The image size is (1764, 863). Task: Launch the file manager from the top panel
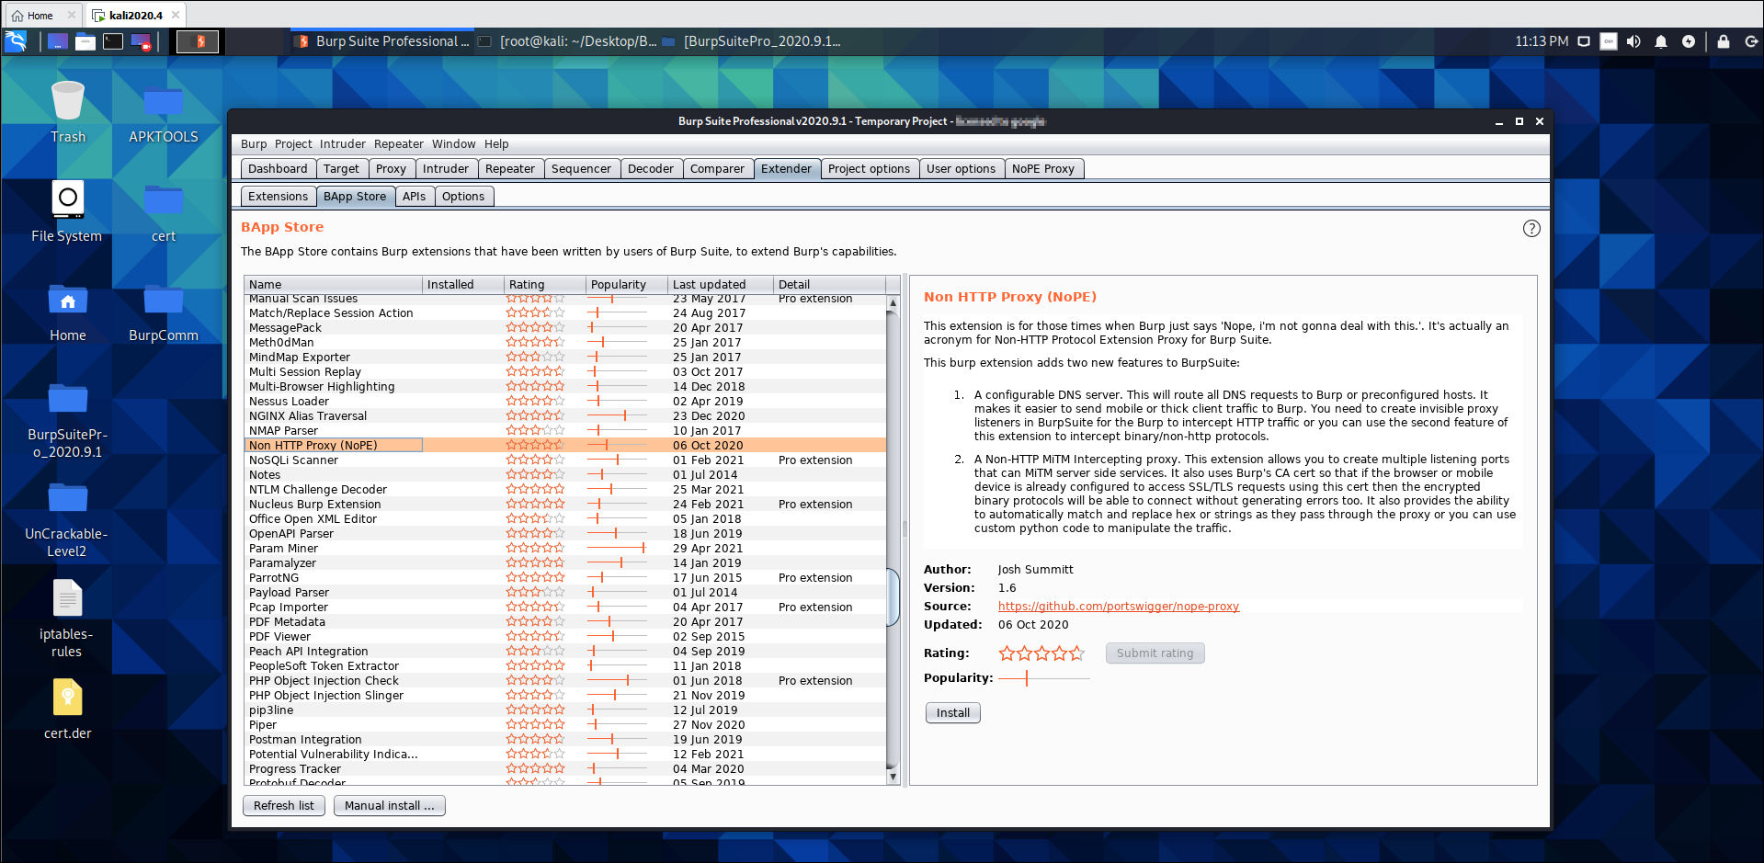tap(85, 41)
